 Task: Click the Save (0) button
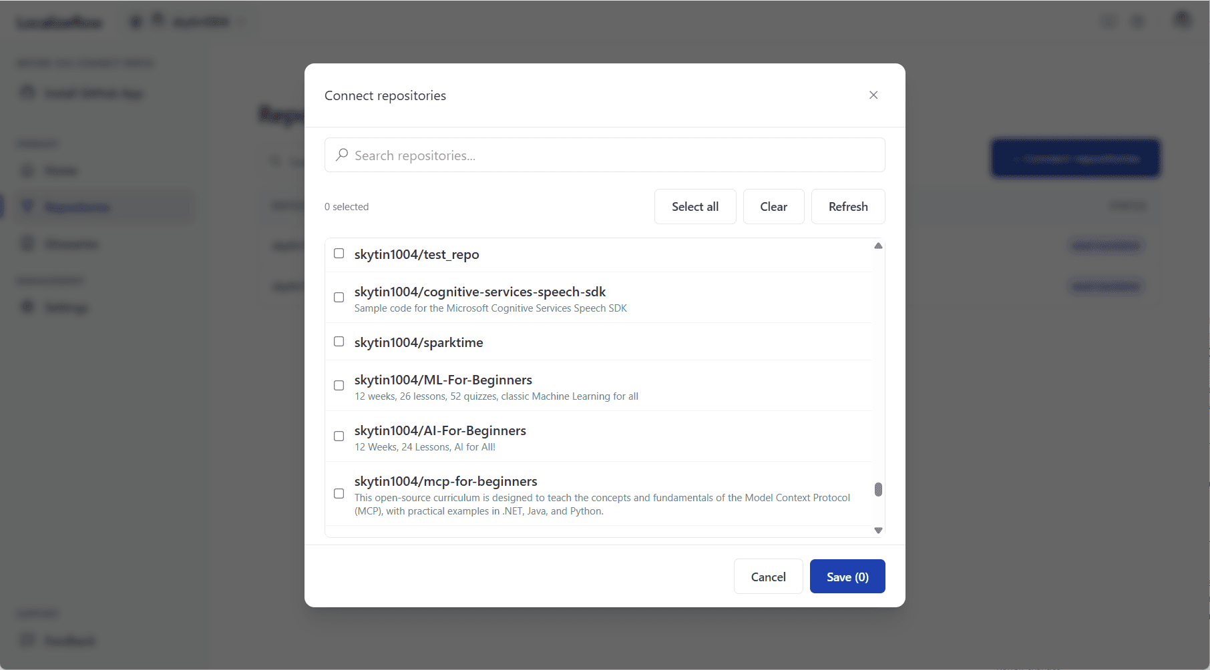[847, 577]
